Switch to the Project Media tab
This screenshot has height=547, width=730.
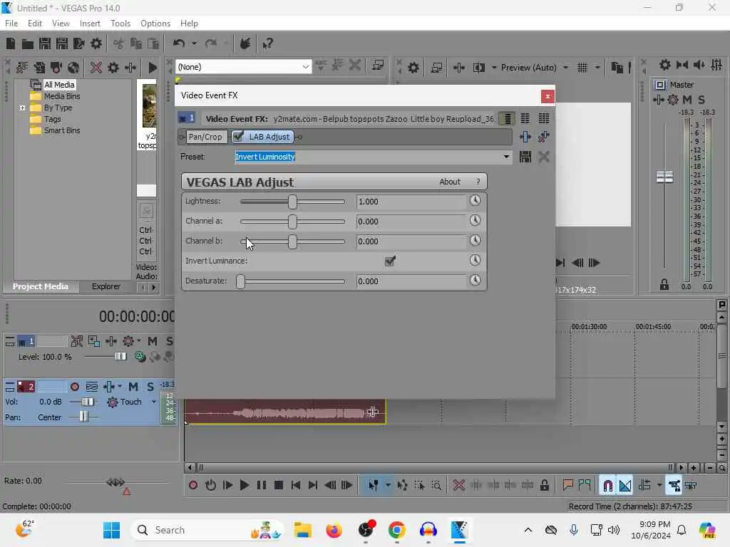(x=41, y=286)
